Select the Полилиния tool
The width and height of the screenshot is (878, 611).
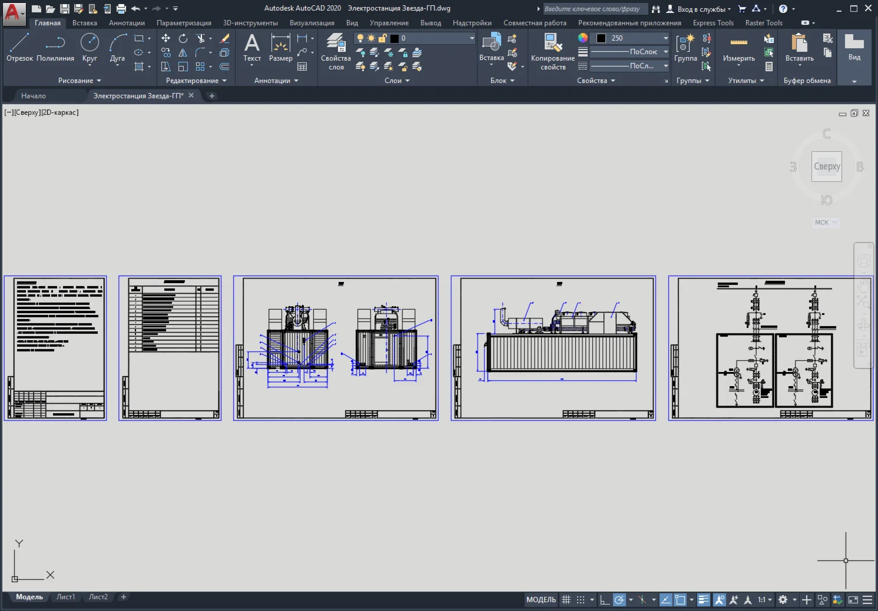point(55,48)
